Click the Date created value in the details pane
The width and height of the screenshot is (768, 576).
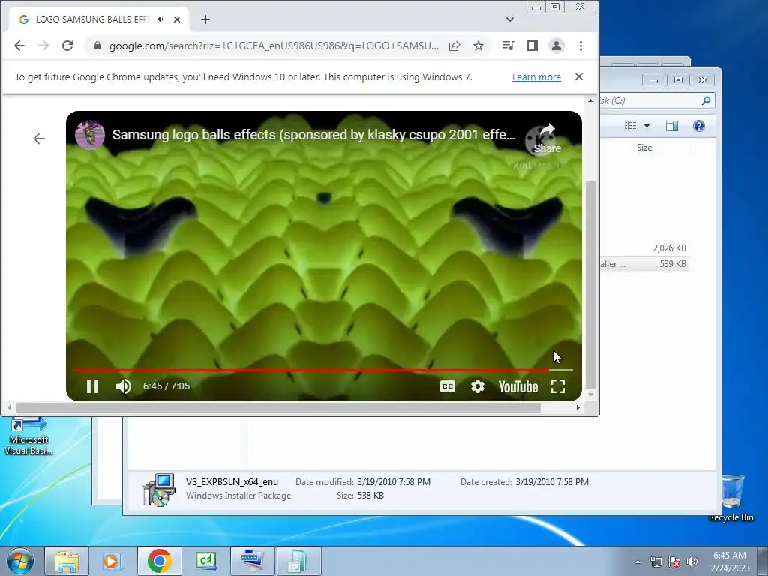point(552,482)
